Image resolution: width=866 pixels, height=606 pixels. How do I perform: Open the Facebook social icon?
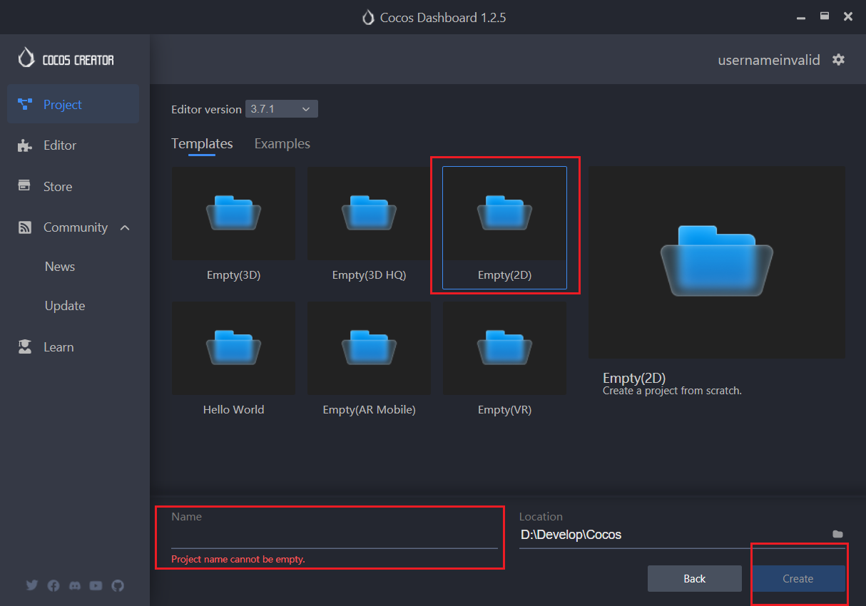[54, 585]
